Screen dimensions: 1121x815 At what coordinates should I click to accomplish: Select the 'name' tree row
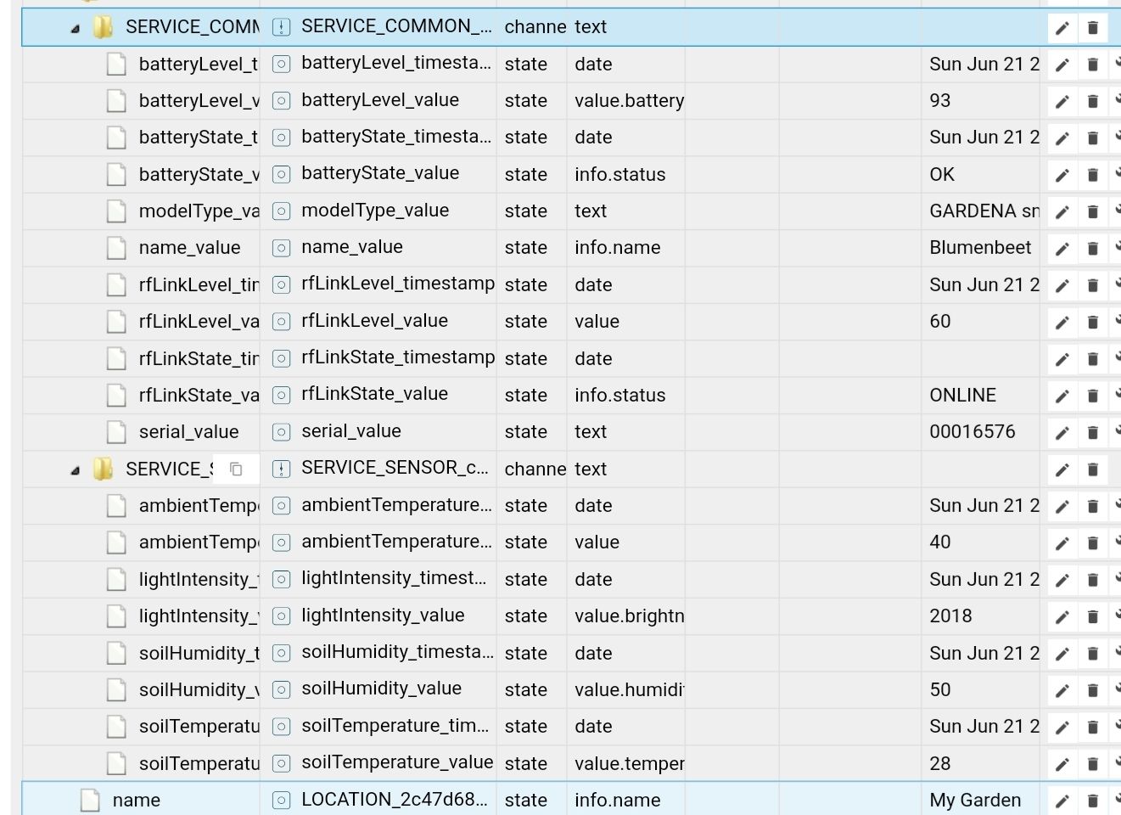click(x=137, y=801)
